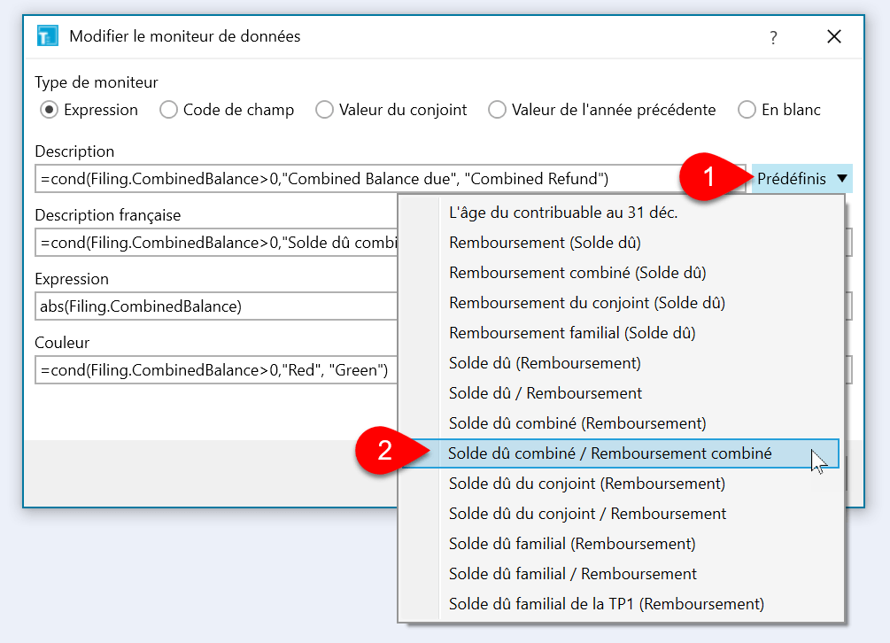Pick L'âge du contribuable au 31 déc.
The image size is (890, 643).
621,213
